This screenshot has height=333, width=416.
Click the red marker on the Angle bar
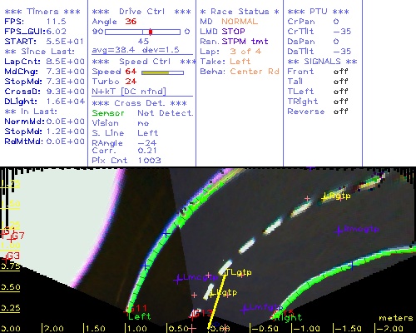point(151,32)
